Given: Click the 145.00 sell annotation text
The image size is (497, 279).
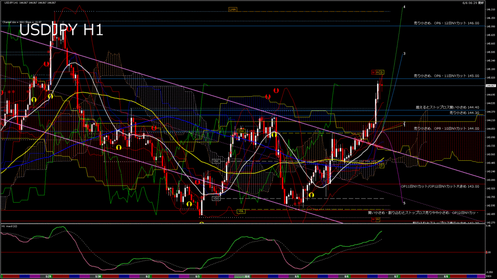Looking at the screenshot, I should click(x=447, y=76).
